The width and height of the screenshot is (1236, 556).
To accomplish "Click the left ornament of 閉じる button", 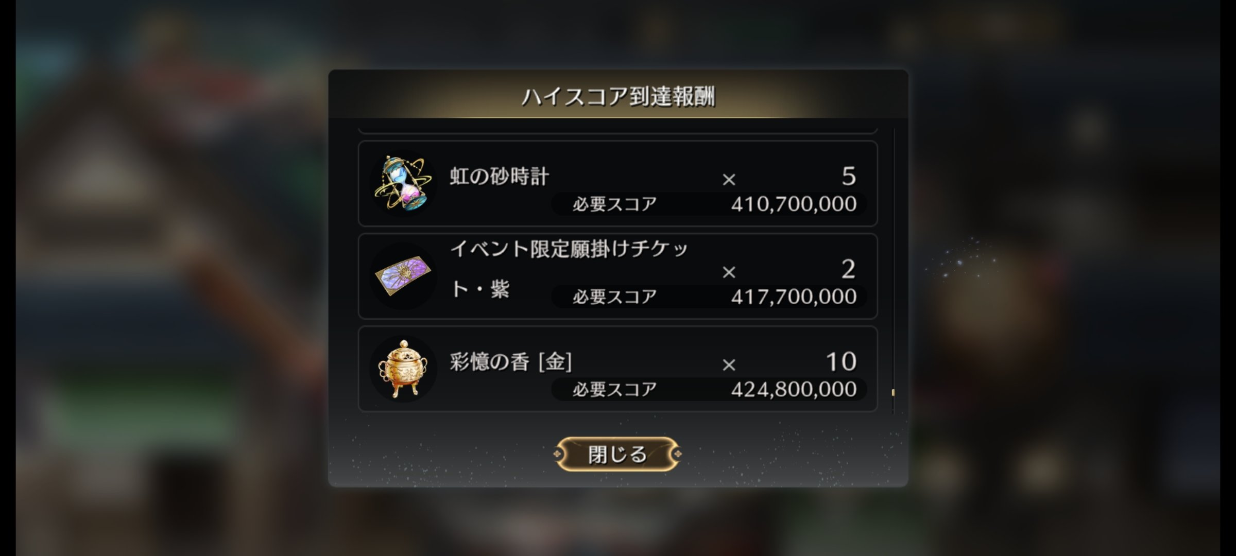I will pos(558,454).
